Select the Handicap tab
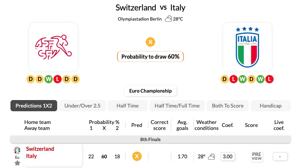The height and width of the screenshot is (168, 299). click(x=271, y=106)
